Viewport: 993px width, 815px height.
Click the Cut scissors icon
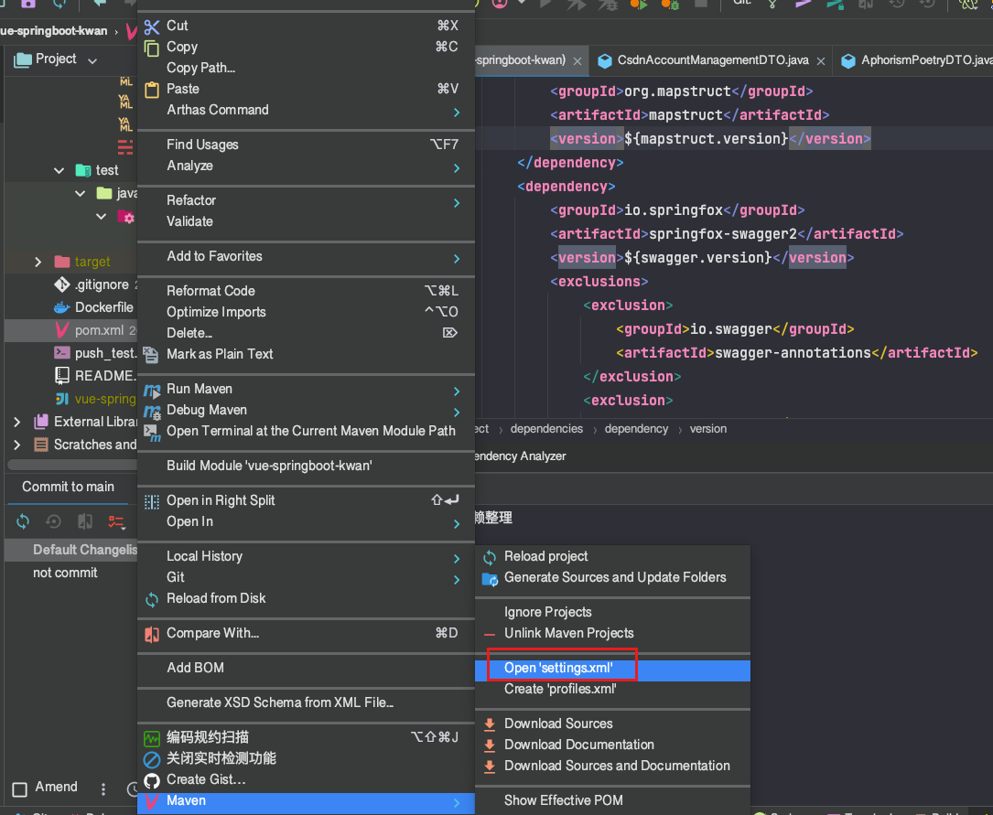[152, 26]
